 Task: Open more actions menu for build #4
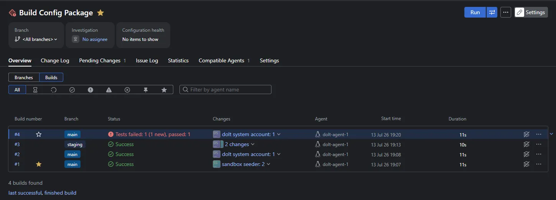point(539,134)
